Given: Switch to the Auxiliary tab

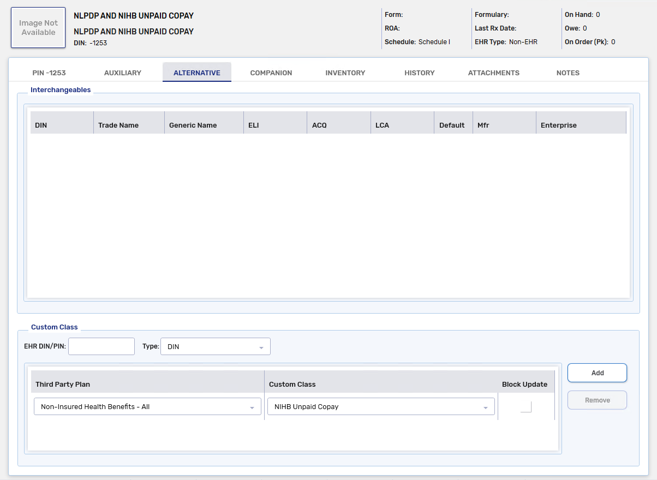Looking at the screenshot, I should point(123,73).
